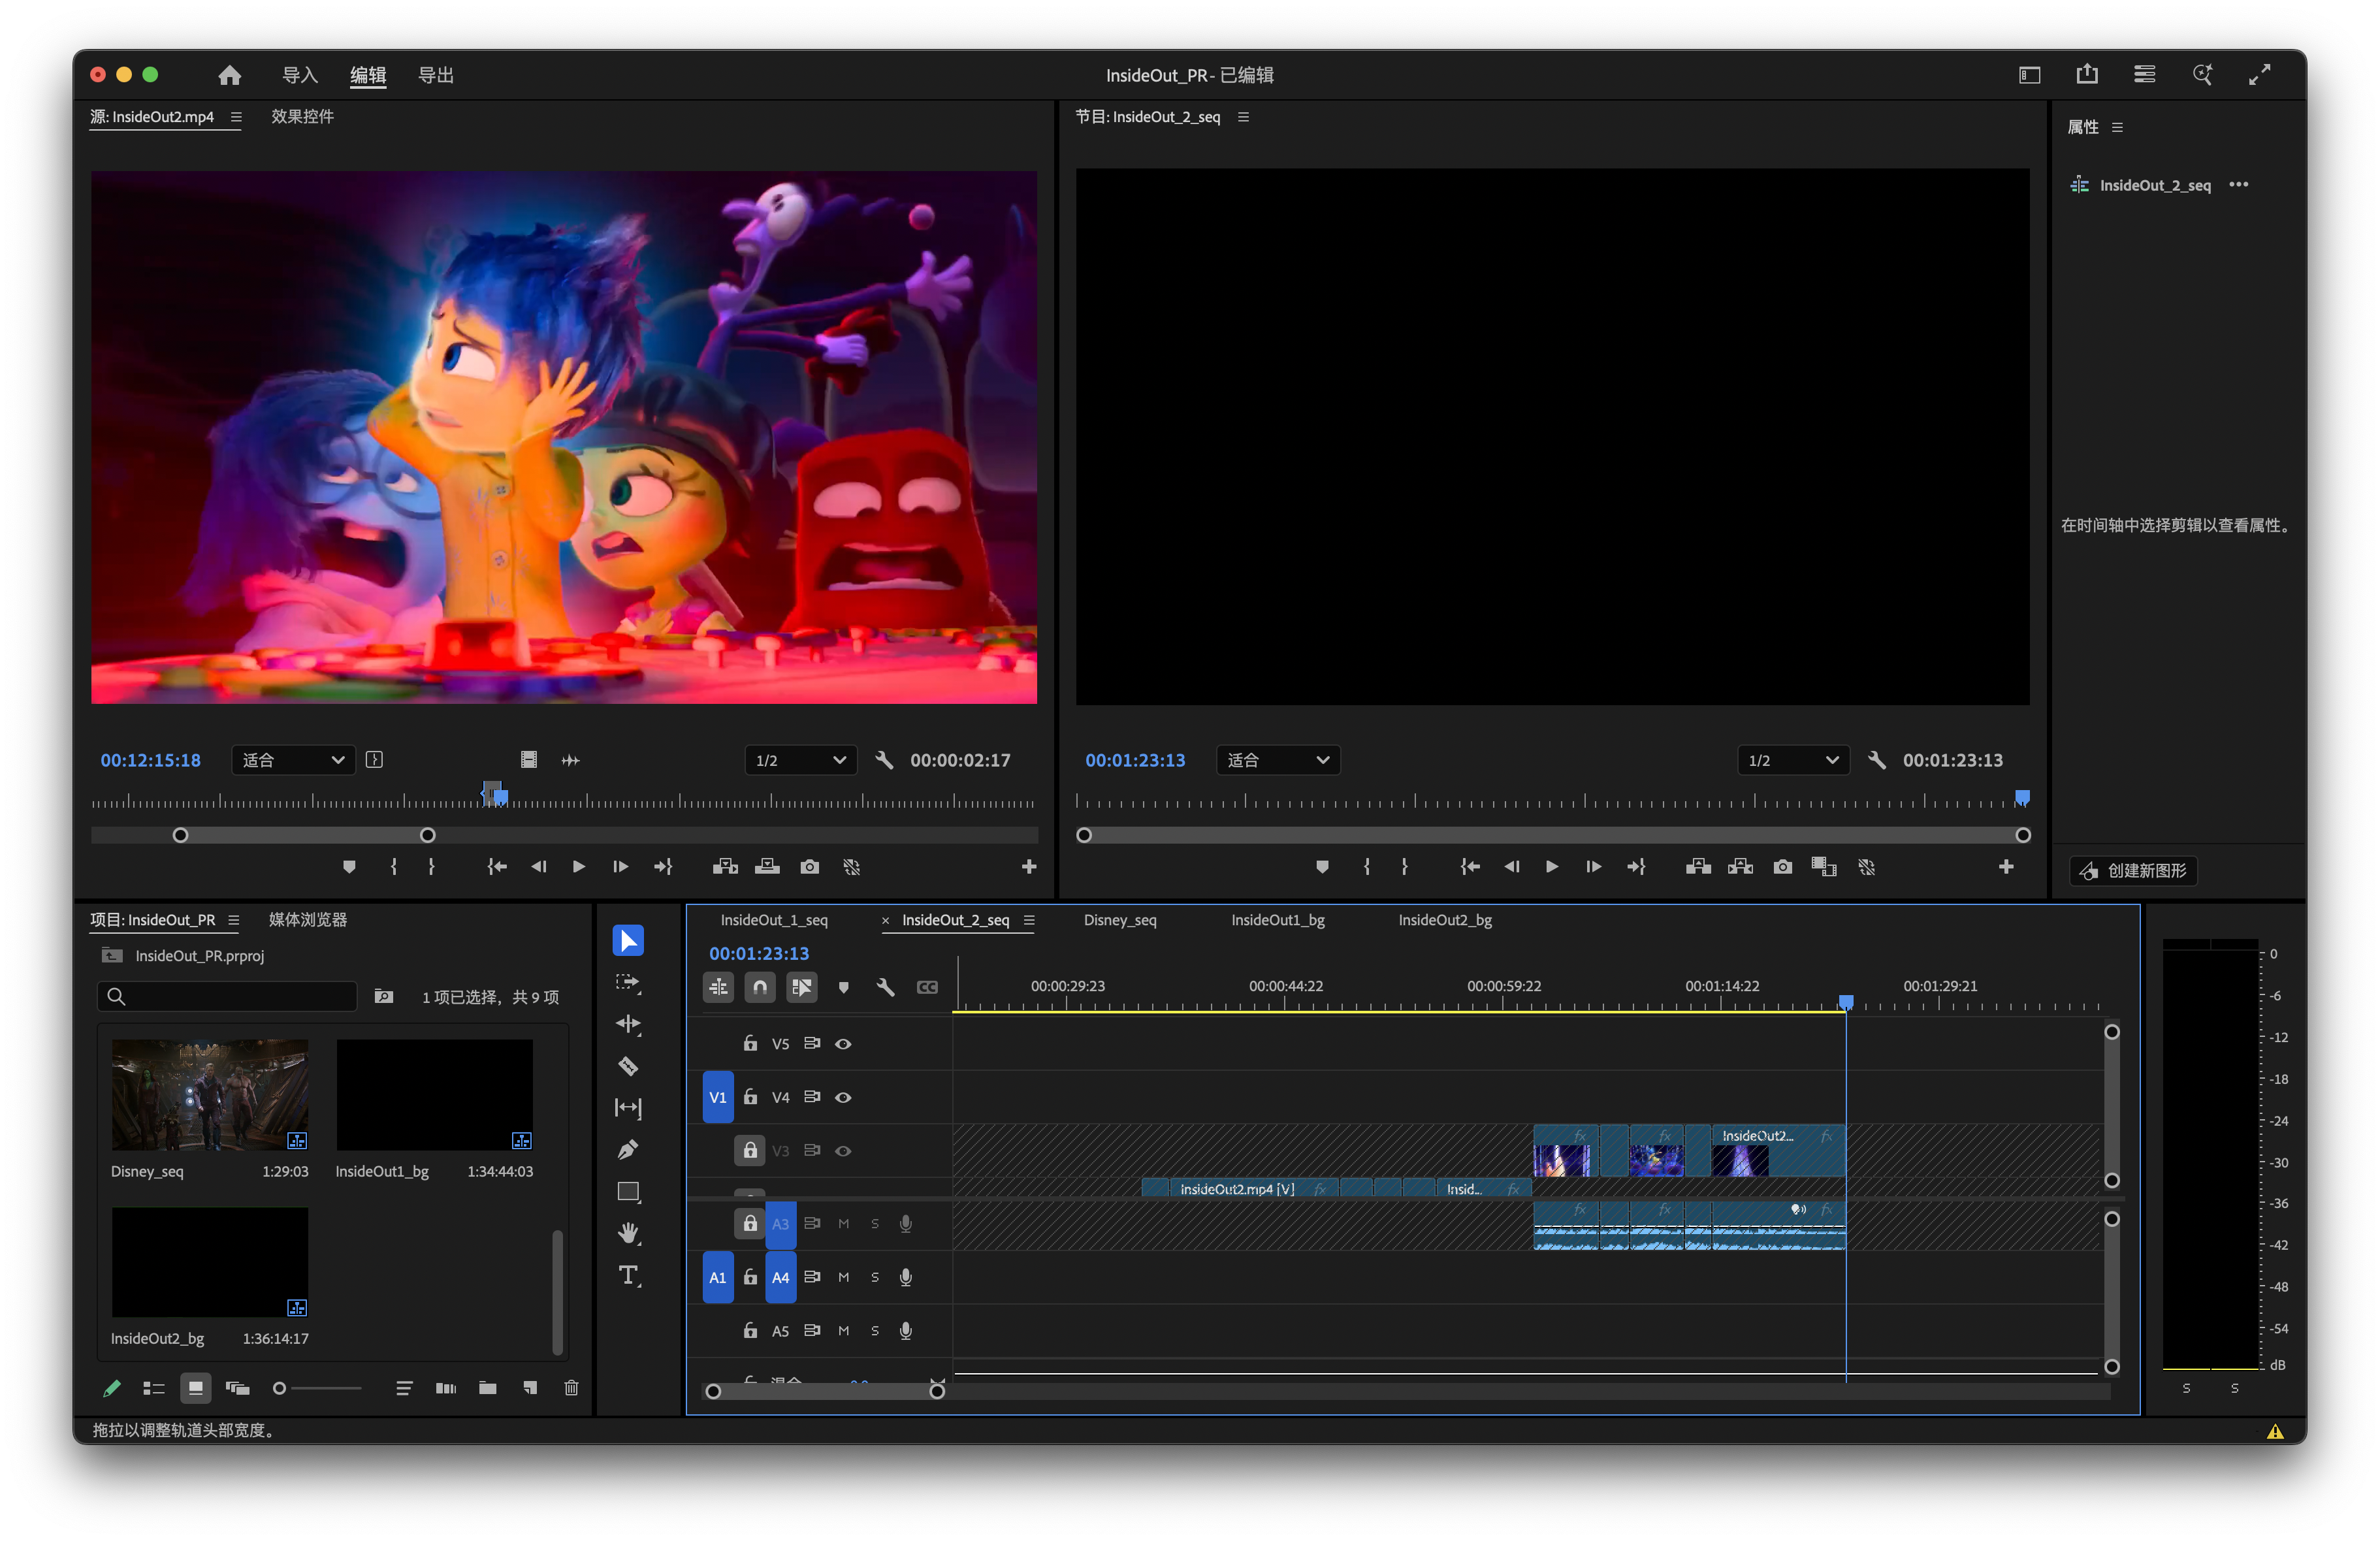
Task: Click Lift button in Program monitor
Action: (x=1698, y=867)
